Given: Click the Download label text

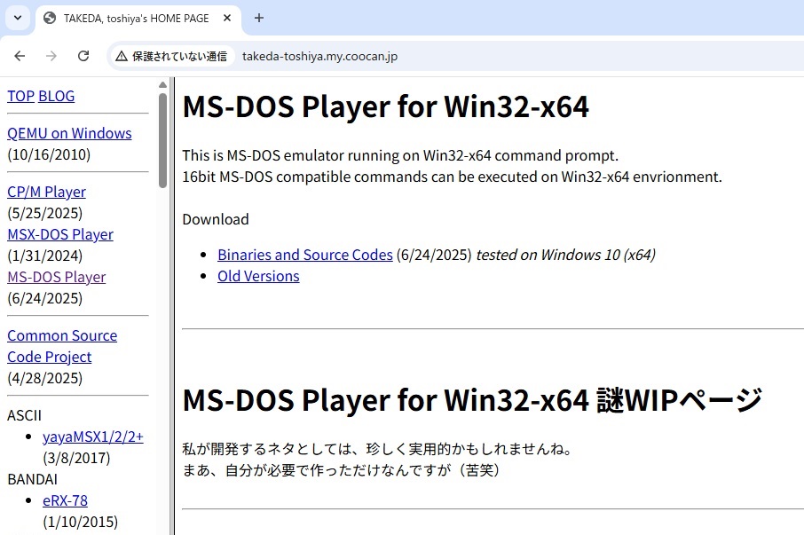Looking at the screenshot, I should tap(216, 219).
